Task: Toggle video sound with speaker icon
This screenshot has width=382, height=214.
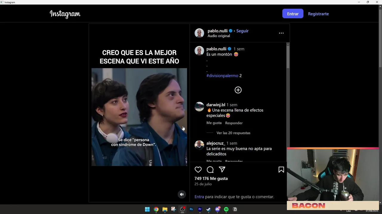Action: 182,194
